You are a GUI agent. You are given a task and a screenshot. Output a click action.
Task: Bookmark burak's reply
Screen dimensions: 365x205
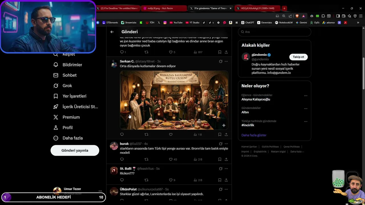[220, 159]
